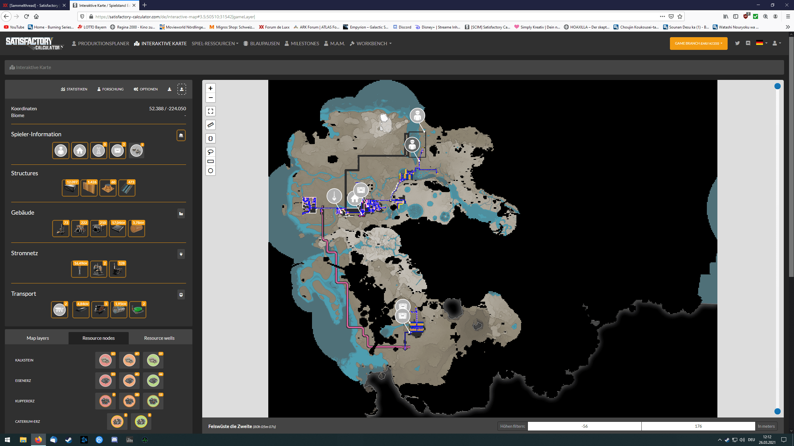
Task: Open the Optionen settings
Action: [146, 89]
